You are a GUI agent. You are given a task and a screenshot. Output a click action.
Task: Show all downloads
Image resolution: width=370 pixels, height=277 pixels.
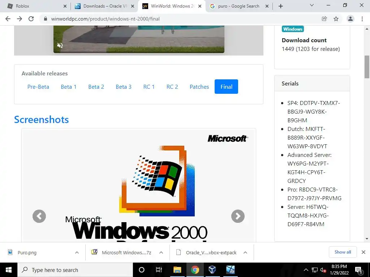pyautogui.click(x=343, y=252)
